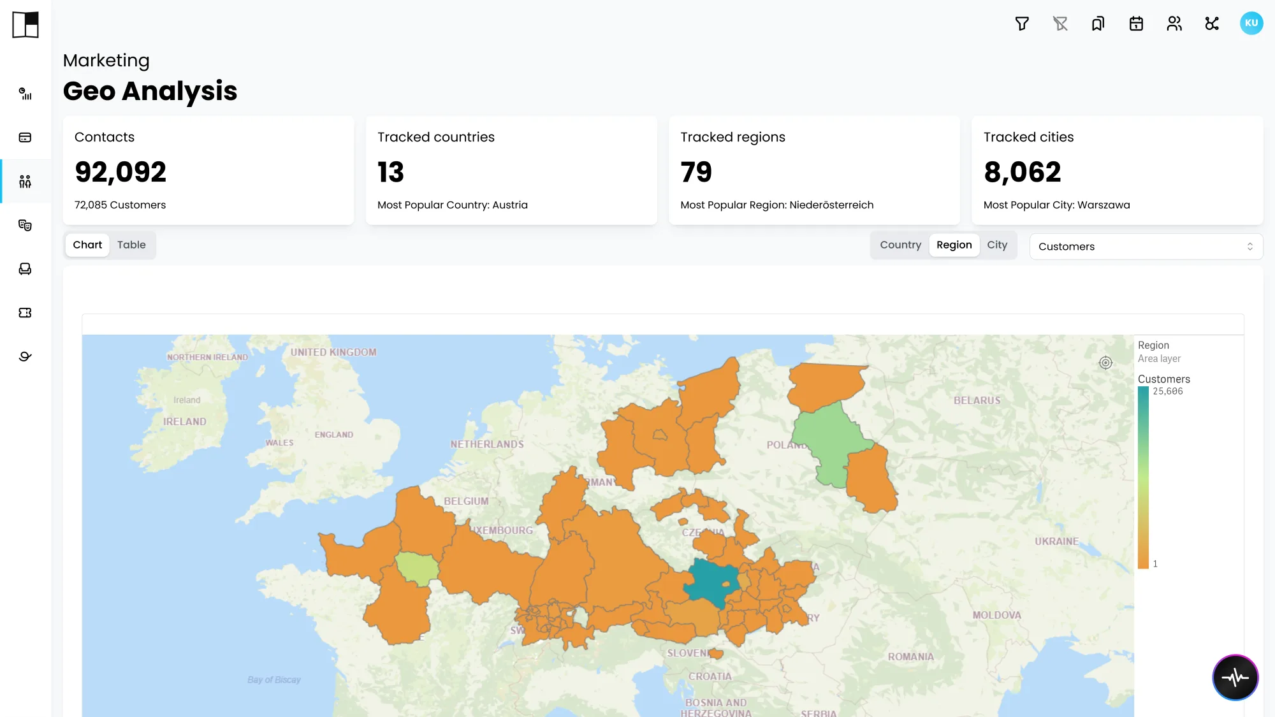Click 'Most Popular Region: Niederösterreich' text

click(x=776, y=205)
